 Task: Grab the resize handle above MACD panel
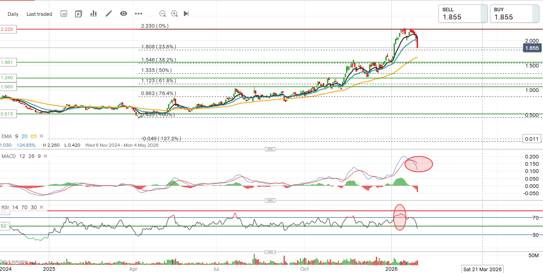(x=270, y=149)
